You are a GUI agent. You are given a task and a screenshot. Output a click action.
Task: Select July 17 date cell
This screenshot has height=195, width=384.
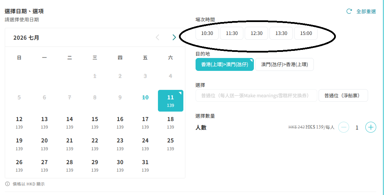pyautogui.click(x=145, y=122)
